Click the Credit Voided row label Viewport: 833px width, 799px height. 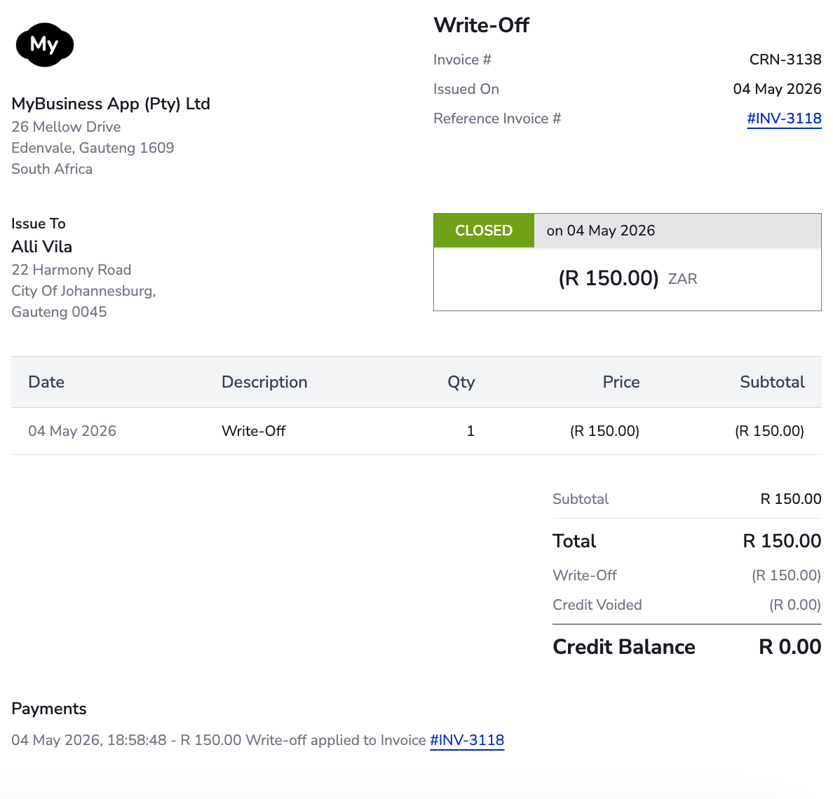click(597, 606)
